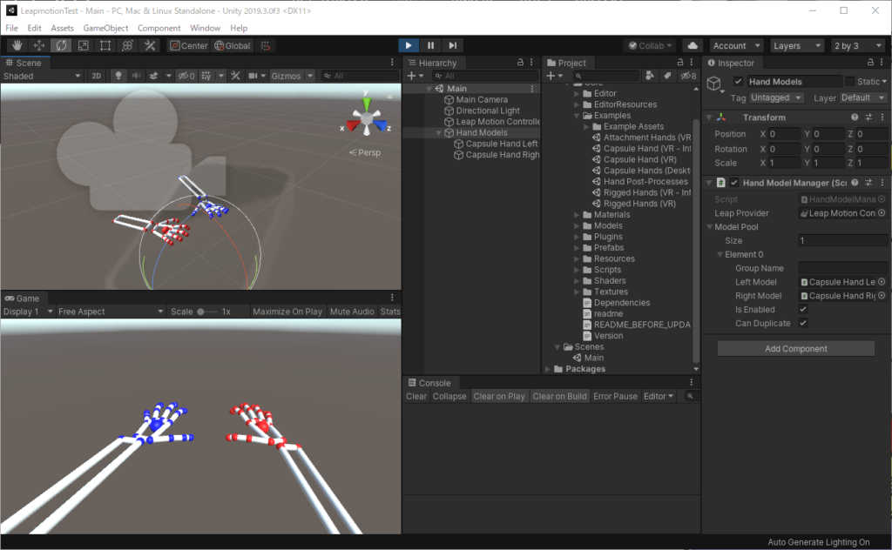Open cloud services icon
The image size is (892, 550).
point(693,45)
